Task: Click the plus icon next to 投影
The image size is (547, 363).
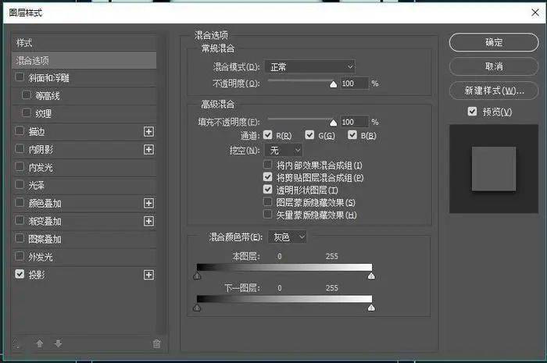Action: click(x=148, y=275)
